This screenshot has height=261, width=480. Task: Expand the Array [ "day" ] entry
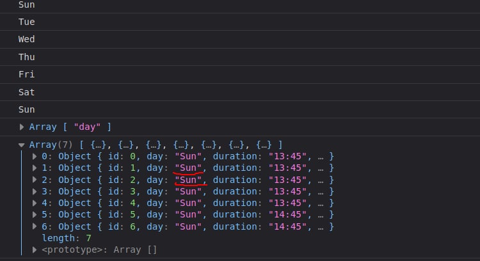(21, 127)
